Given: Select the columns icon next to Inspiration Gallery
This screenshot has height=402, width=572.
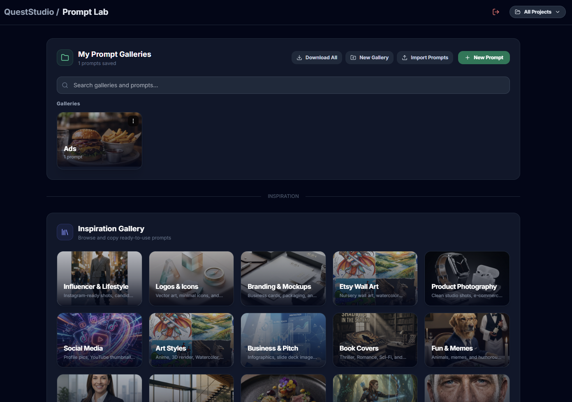Looking at the screenshot, I should [65, 232].
